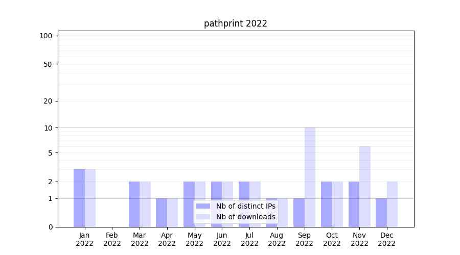Image resolution: width=460 pixels, height=255 pixels.
Task: Click the Mar 2022 distinct IPs bar
Action: 134,204
